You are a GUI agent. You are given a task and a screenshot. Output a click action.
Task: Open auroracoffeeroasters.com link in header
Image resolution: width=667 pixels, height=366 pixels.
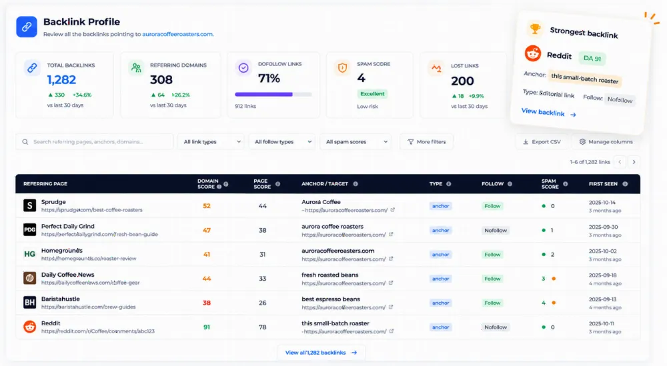point(177,34)
